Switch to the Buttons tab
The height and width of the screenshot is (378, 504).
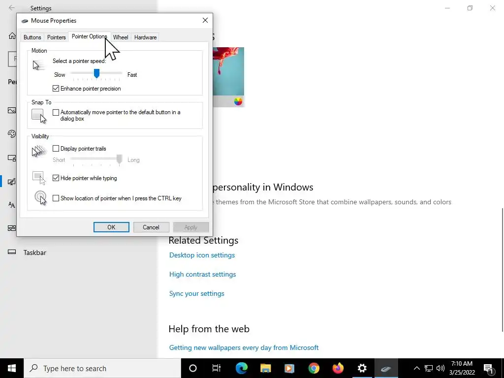(32, 37)
